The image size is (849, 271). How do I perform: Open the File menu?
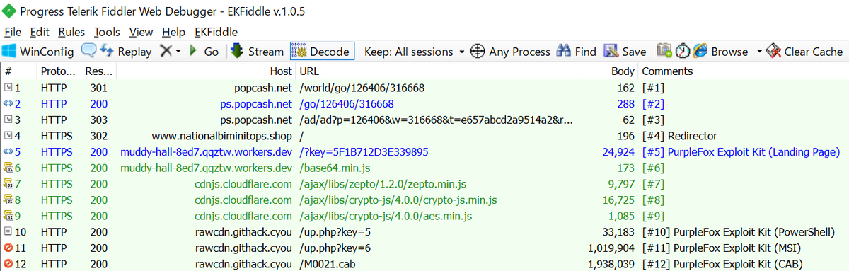coord(13,32)
